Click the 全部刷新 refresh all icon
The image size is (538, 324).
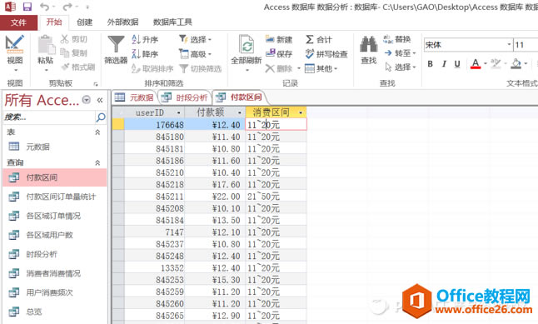click(247, 45)
